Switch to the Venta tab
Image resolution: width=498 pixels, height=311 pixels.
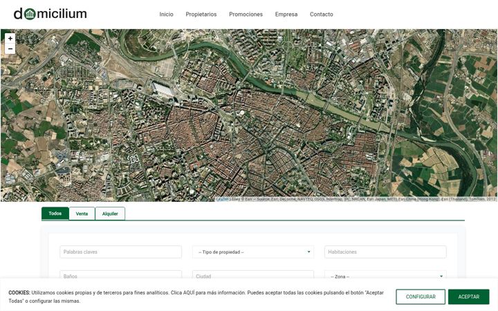coord(82,214)
